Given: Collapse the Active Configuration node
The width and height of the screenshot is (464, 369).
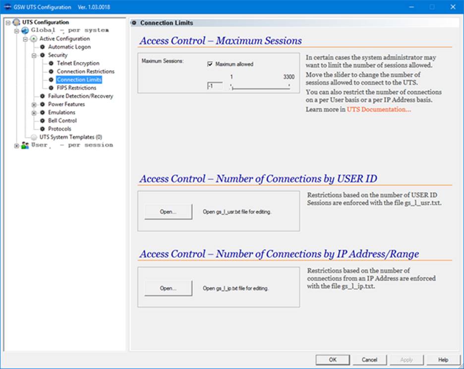Looking at the screenshot, I should click(x=25, y=39).
